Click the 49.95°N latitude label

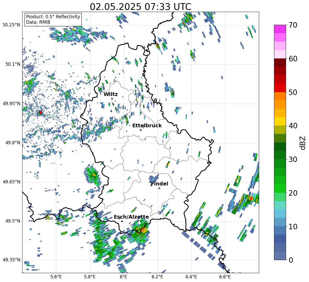coord(11,103)
